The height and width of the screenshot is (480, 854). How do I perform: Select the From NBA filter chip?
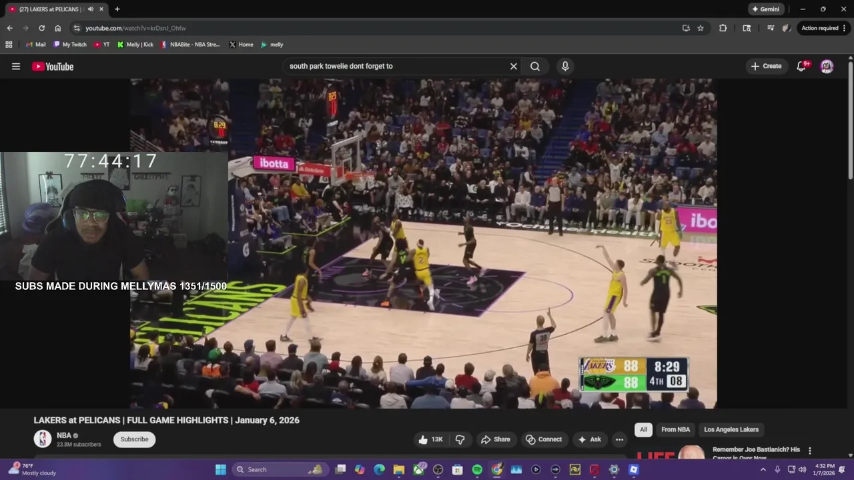(675, 429)
